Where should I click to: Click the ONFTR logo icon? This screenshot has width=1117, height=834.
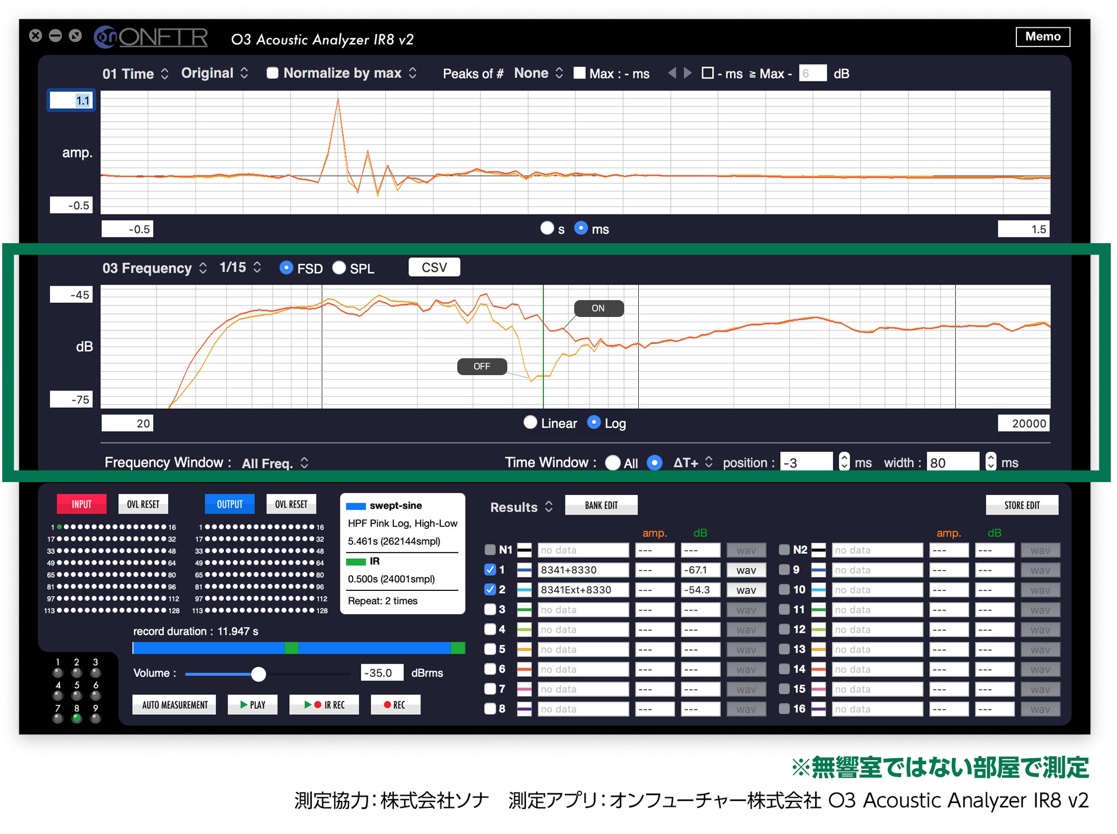click(x=106, y=37)
